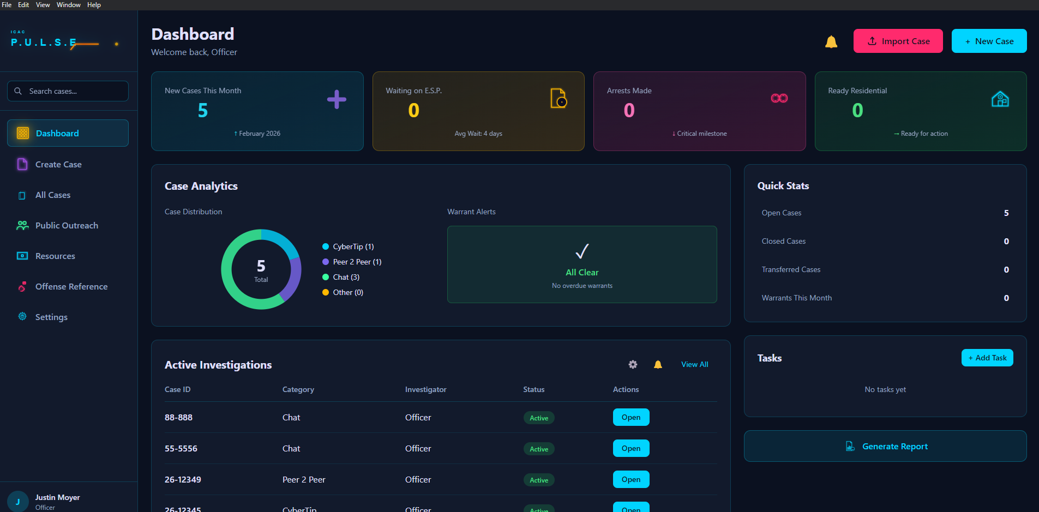The height and width of the screenshot is (512, 1039).
Task: Click the All Cases clipboard icon
Action: point(22,195)
